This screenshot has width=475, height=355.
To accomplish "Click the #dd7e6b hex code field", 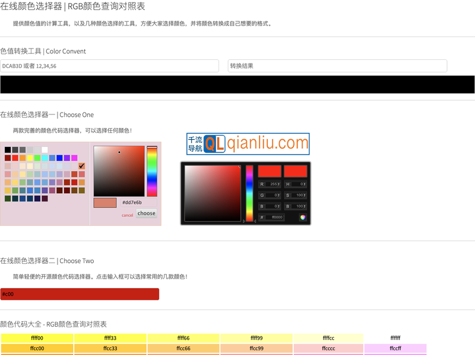I will (138, 203).
